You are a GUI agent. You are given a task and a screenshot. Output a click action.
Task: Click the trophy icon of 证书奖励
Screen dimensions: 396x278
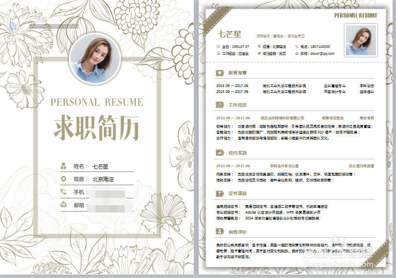pos(220,193)
